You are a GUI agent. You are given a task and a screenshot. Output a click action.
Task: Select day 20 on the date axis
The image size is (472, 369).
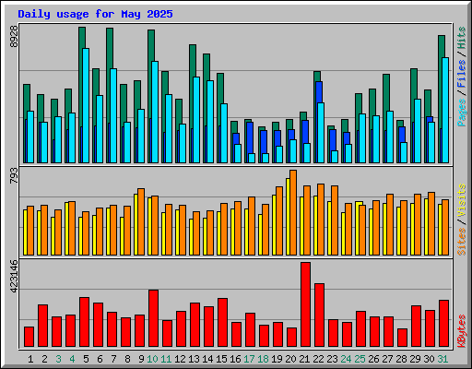point(290,359)
